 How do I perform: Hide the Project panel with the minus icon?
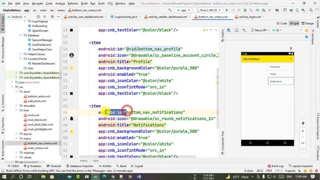pyautogui.click(x=58, y=16)
